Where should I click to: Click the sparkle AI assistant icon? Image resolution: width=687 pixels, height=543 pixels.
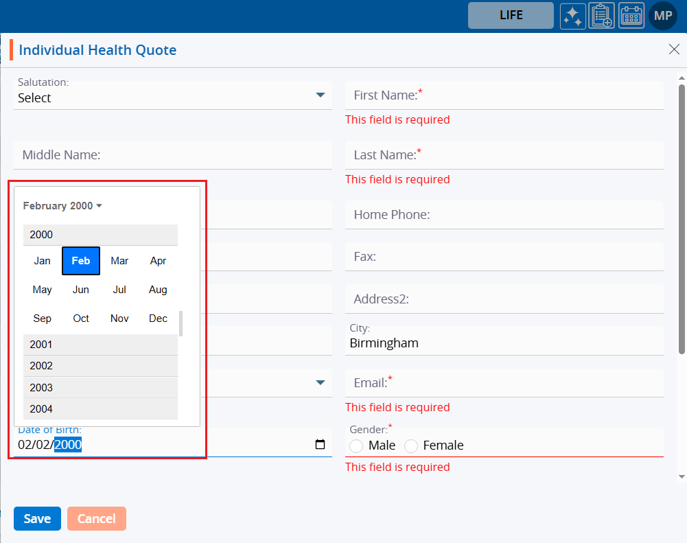[x=572, y=16]
